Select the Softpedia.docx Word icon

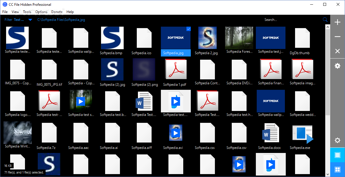click(271, 133)
